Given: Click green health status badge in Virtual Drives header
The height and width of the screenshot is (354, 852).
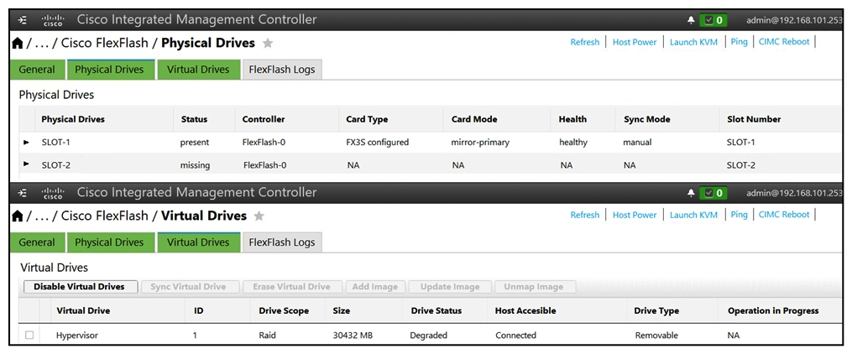Looking at the screenshot, I should click(713, 193).
